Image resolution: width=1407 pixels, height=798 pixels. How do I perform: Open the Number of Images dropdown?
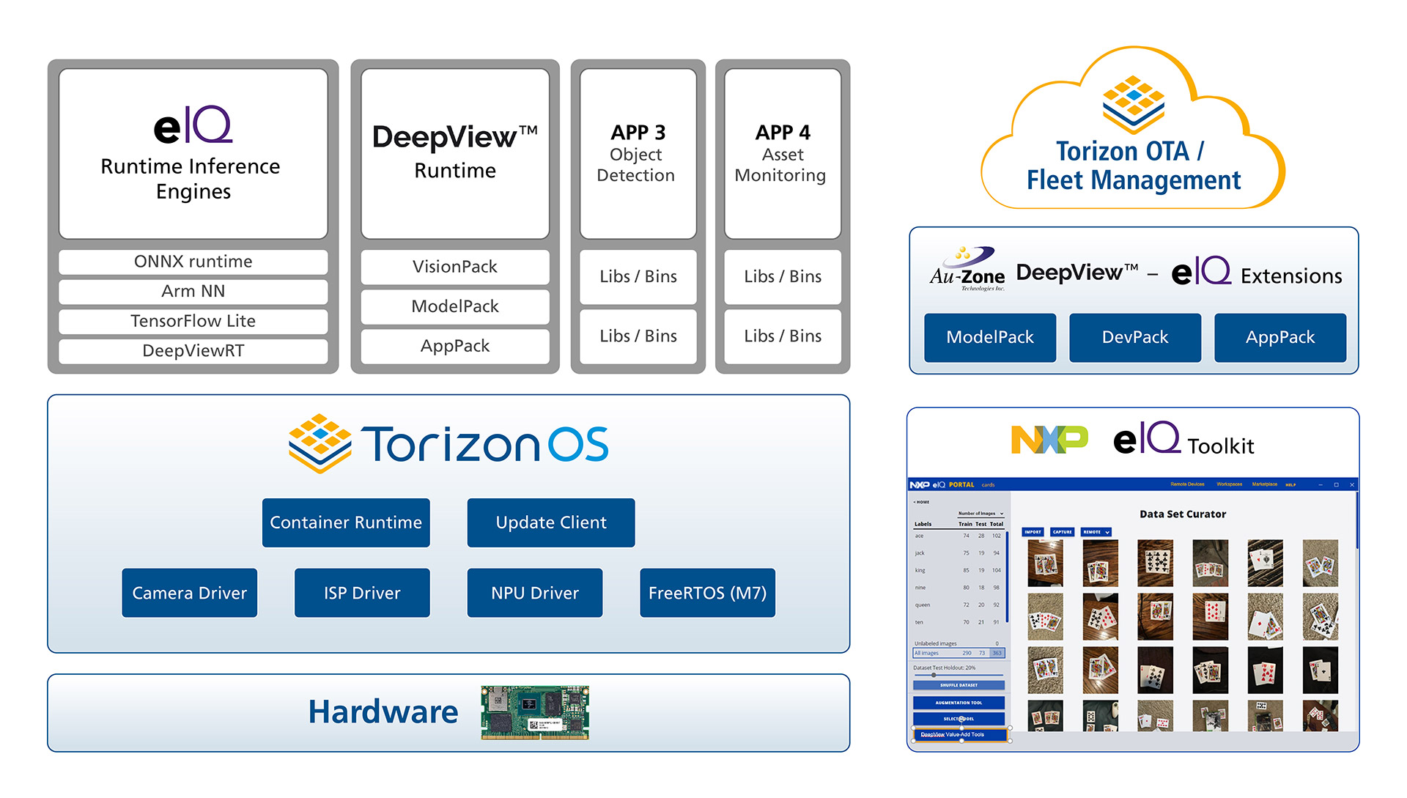tap(981, 514)
